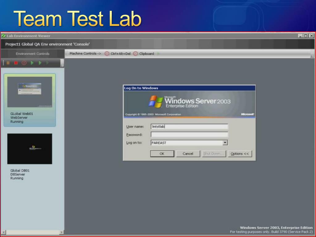
Task: Click the 'WebServer' role label
Action: click(x=19, y=118)
